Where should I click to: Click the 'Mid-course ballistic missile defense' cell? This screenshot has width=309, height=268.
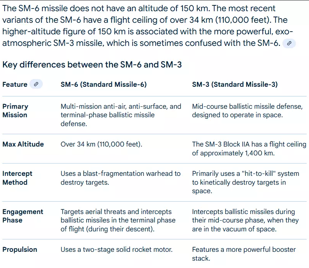[x=247, y=111]
